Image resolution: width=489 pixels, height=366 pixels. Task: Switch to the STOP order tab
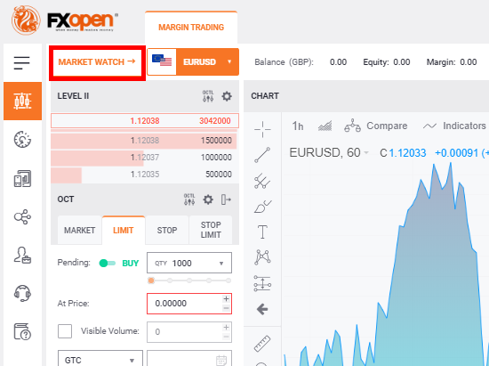click(167, 230)
